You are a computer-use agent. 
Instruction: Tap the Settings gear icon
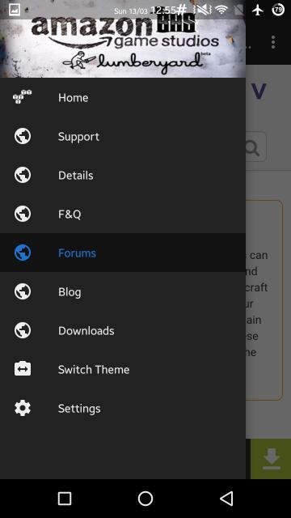click(23, 408)
